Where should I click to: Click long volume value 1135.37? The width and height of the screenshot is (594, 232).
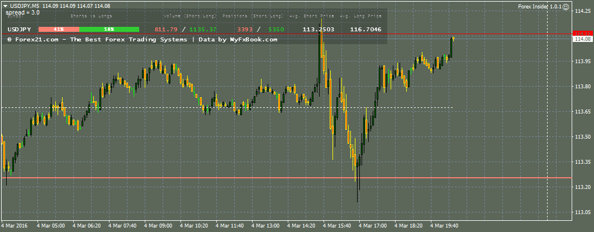[x=203, y=29]
